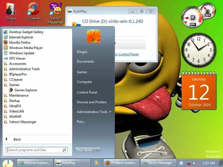Open the shut down options arrow
Screen dimensions: 223x167
coord(97,150)
